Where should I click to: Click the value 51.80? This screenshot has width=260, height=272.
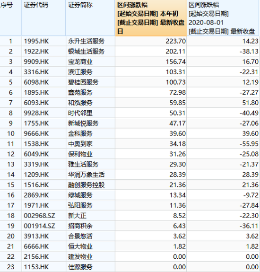click(250, 103)
